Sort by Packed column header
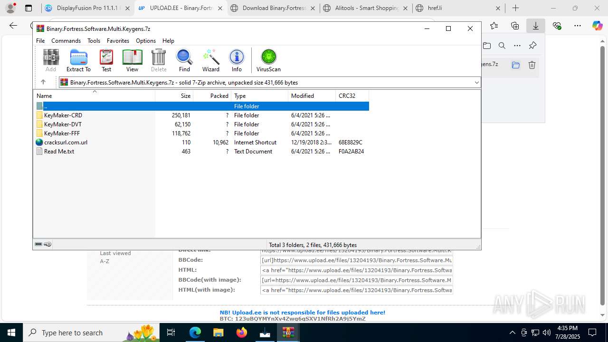This screenshot has height=342, width=608. [212, 96]
